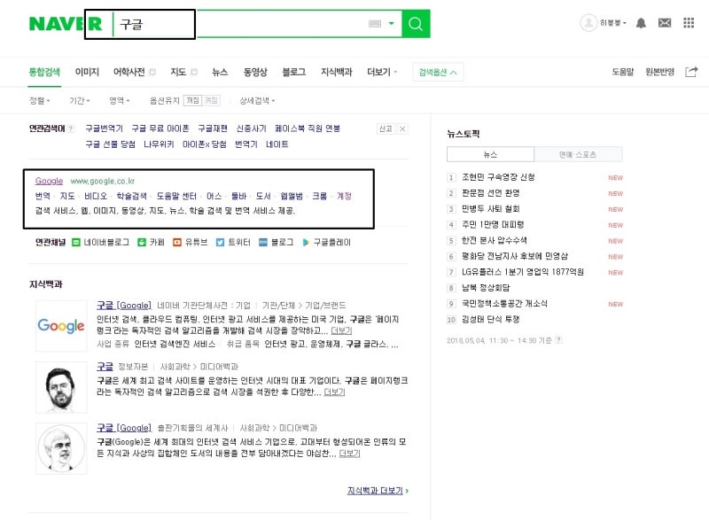Switch to the 어학사전 tab
The height and width of the screenshot is (520, 709).
129,72
